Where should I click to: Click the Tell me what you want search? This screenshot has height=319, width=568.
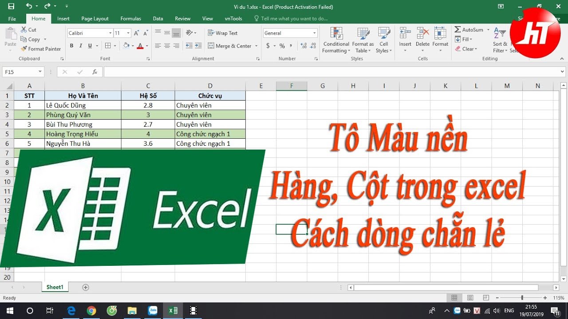click(x=291, y=19)
